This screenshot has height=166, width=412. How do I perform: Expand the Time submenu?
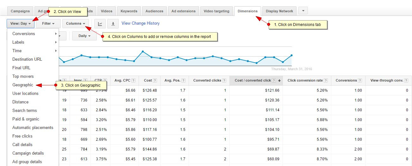click(x=33, y=51)
